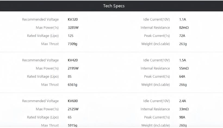Image resolution: width=223 pixels, height=128 pixels.
Task: Click the 2195W max power value
Action: pyautogui.click(x=73, y=68)
